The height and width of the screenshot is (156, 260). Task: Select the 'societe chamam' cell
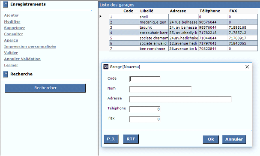click(154, 38)
